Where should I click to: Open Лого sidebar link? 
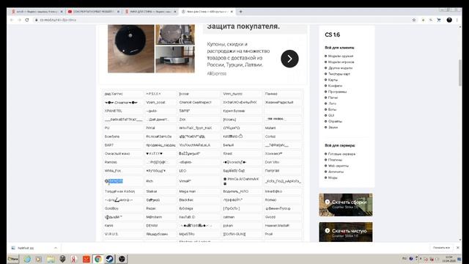coord(332,103)
